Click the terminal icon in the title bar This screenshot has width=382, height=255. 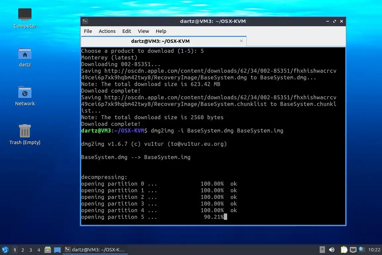click(85, 21)
